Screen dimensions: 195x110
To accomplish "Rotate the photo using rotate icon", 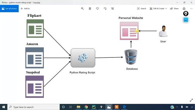I will pos(105,9).
